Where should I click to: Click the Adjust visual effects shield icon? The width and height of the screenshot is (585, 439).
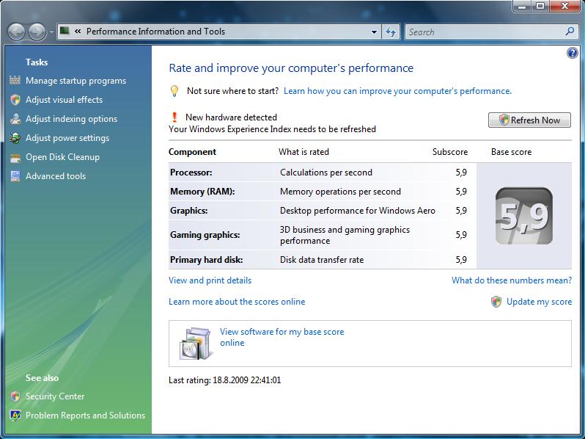15,100
